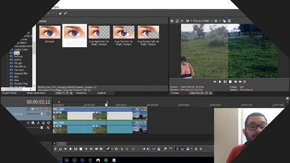
Task: Open the second track clip's hamburger menu
Action: click(x=145, y=123)
